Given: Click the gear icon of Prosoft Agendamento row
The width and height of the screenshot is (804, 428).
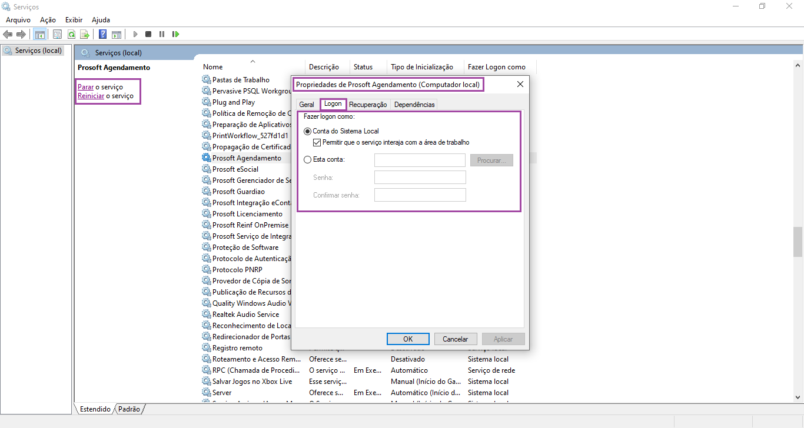Looking at the screenshot, I should pyautogui.click(x=206, y=158).
